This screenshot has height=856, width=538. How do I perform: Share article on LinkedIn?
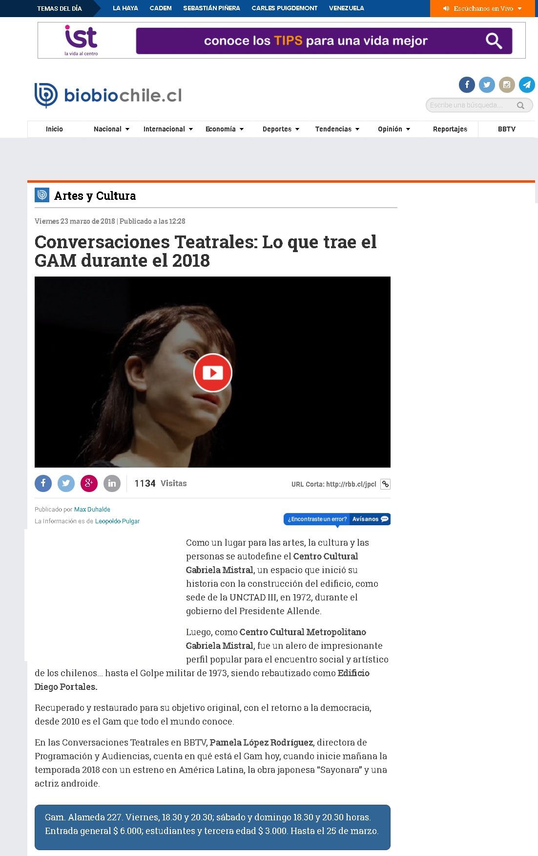[112, 483]
